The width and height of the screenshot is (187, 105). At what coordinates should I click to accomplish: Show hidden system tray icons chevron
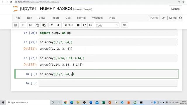pyautogui.click(x=152, y=102)
